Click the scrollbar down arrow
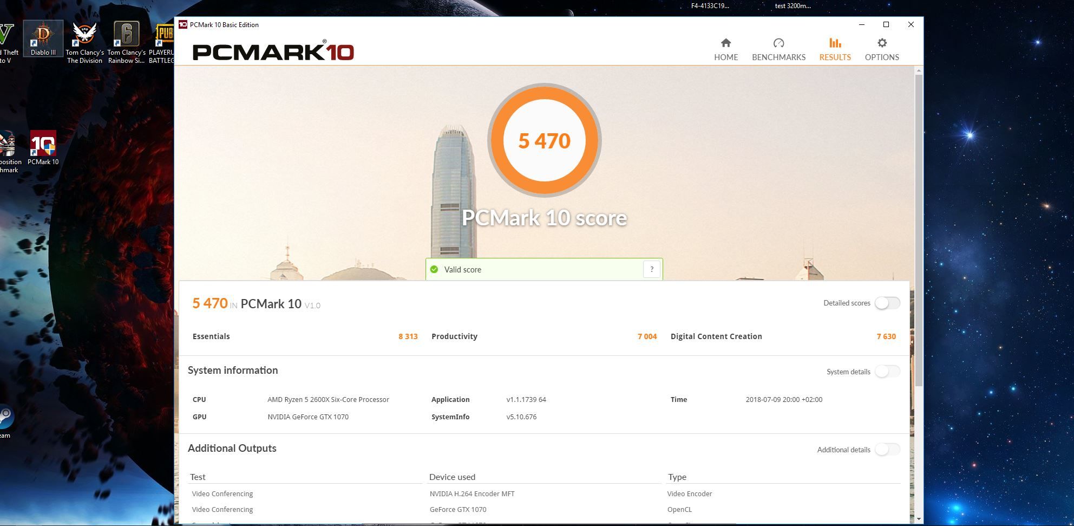 tap(919, 519)
